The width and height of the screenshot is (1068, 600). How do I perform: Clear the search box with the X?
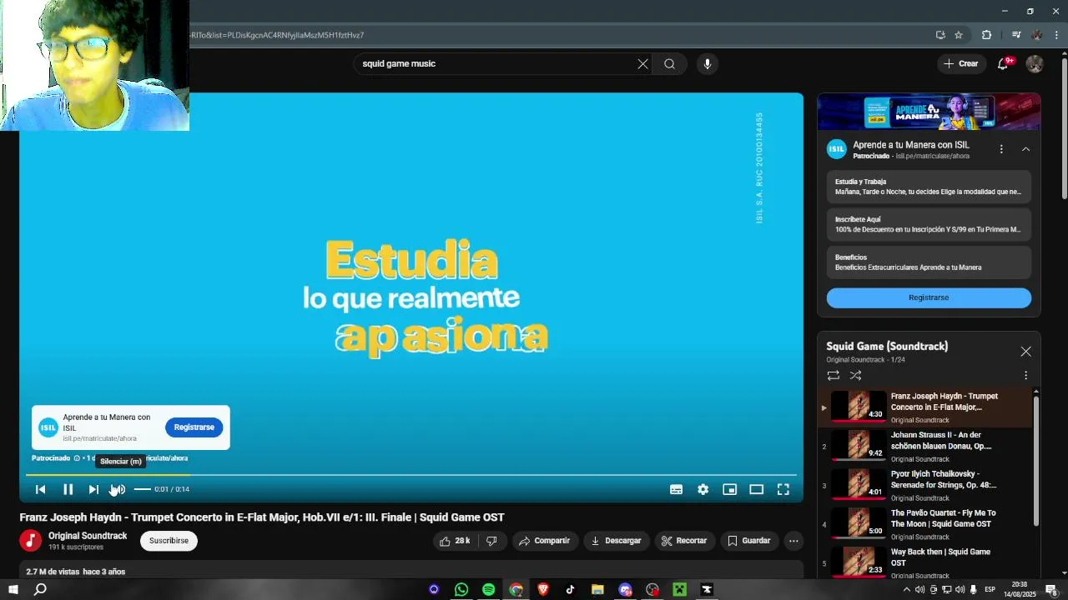tap(642, 64)
